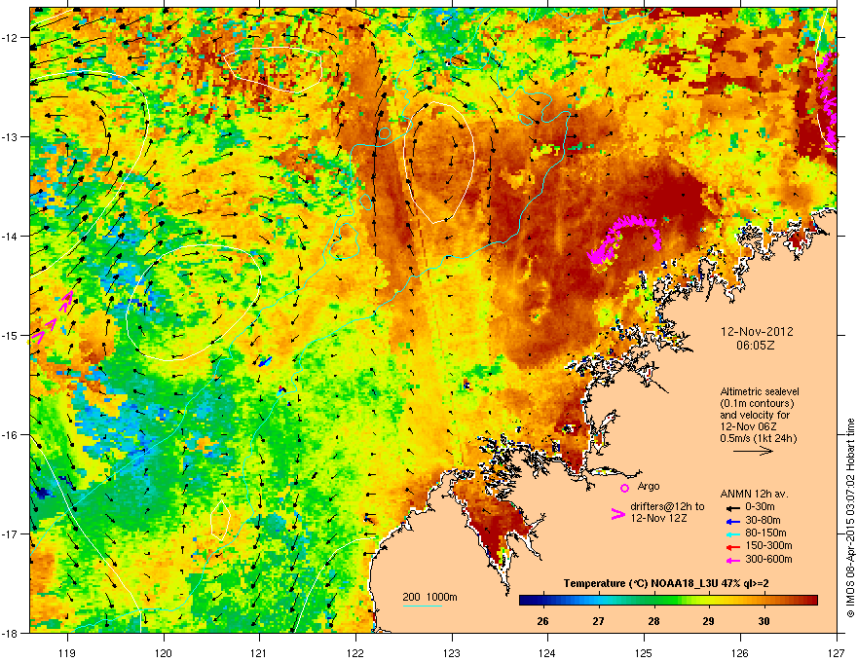Click the '0-30m' depth label
857x662 pixels.
(x=760, y=507)
